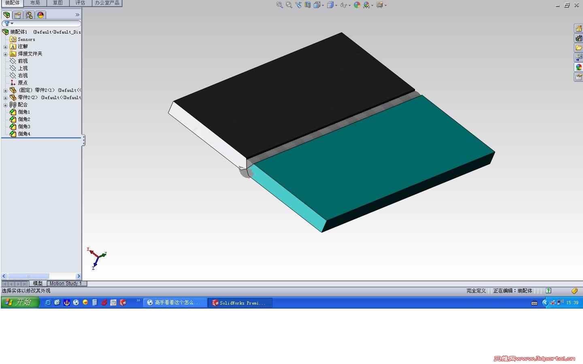583x364 pixels.
Task: Open Appearances color ball in task pane
Action: (579, 67)
